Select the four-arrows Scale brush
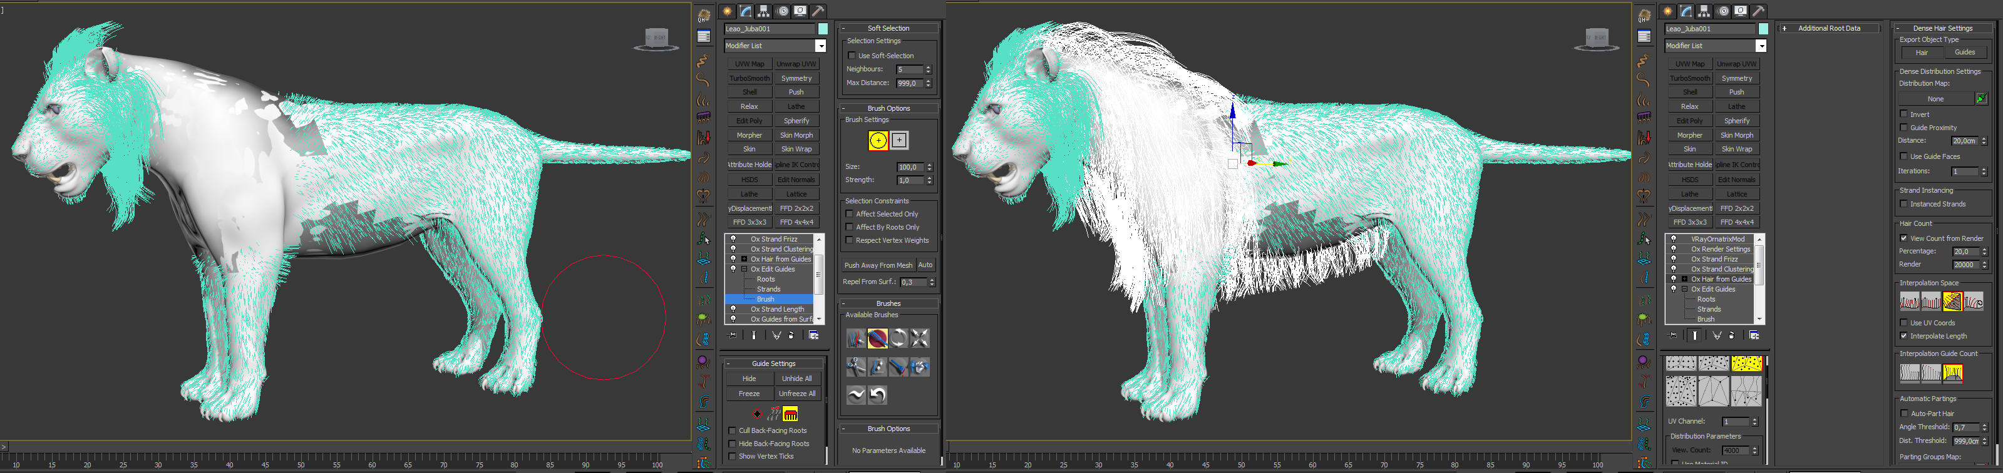The image size is (2003, 473). coord(920,338)
